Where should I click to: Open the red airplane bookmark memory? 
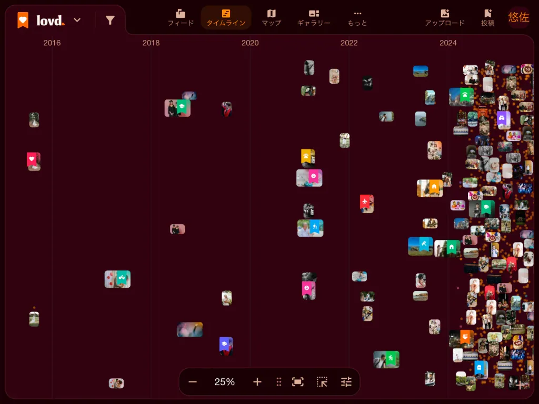pyautogui.click(x=366, y=204)
